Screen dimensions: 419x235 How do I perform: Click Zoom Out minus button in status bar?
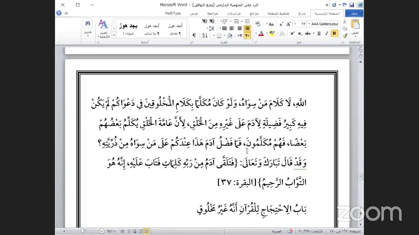101,231
